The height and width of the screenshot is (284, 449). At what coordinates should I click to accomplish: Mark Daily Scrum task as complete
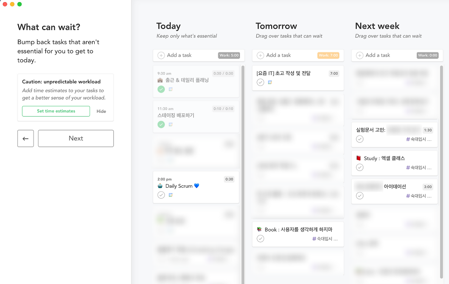tap(161, 195)
